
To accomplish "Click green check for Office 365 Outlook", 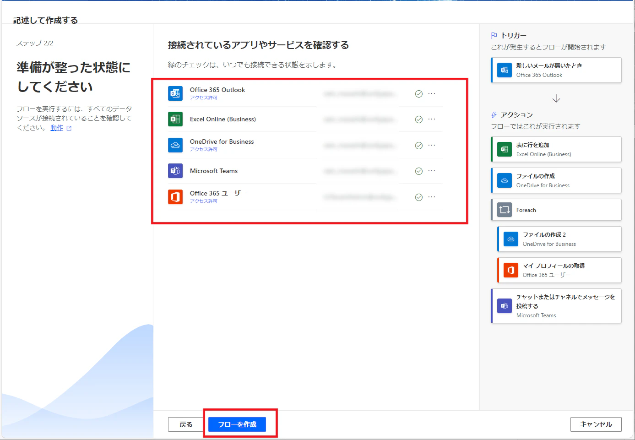I will 418,94.
